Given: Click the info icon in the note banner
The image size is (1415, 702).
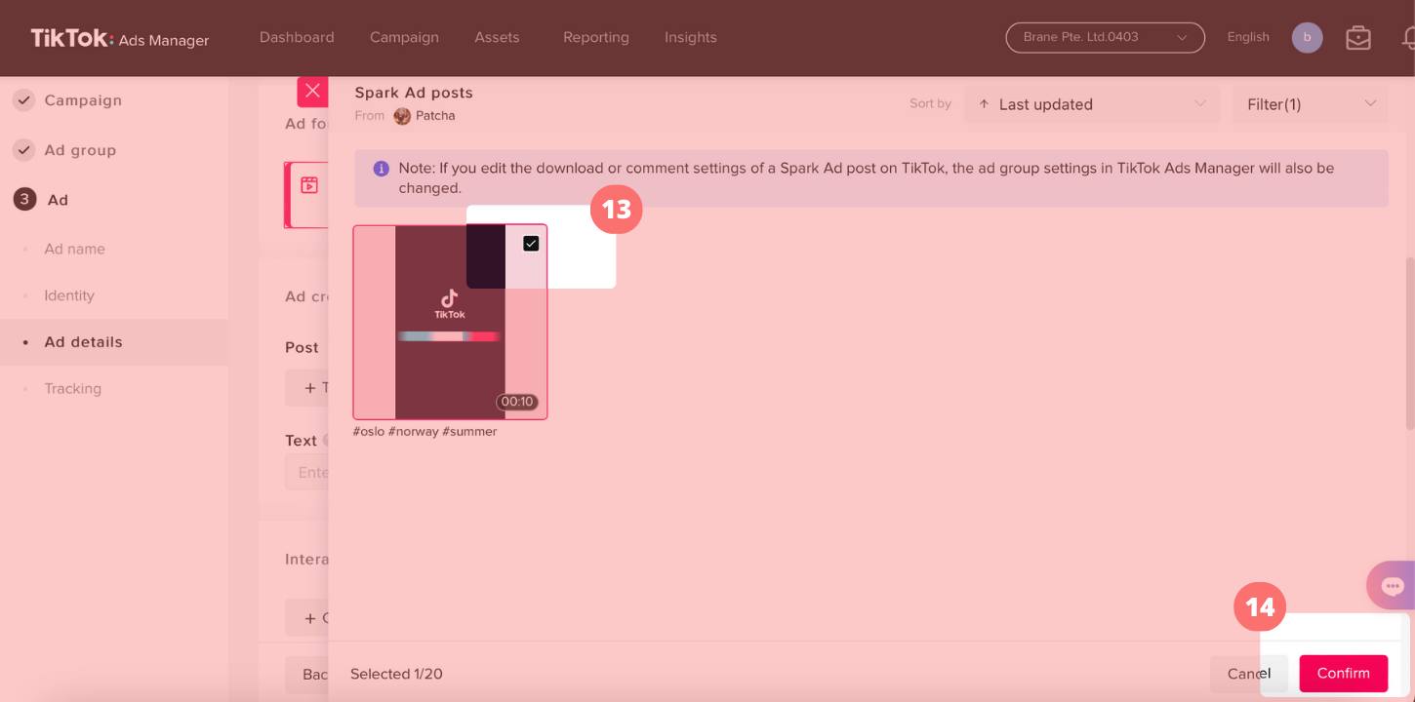Looking at the screenshot, I should 382,169.
